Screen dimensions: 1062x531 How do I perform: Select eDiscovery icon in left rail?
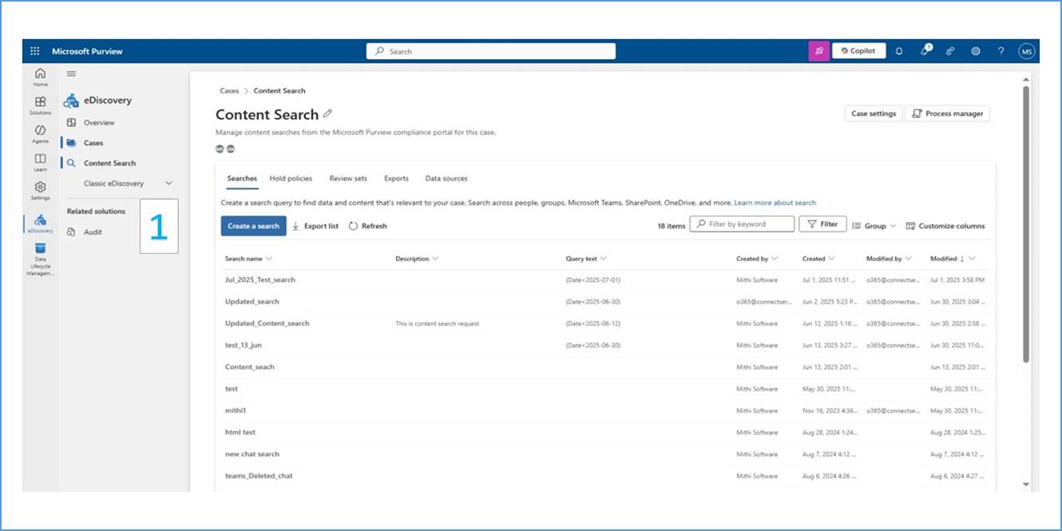pyautogui.click(x=40, y=223)
